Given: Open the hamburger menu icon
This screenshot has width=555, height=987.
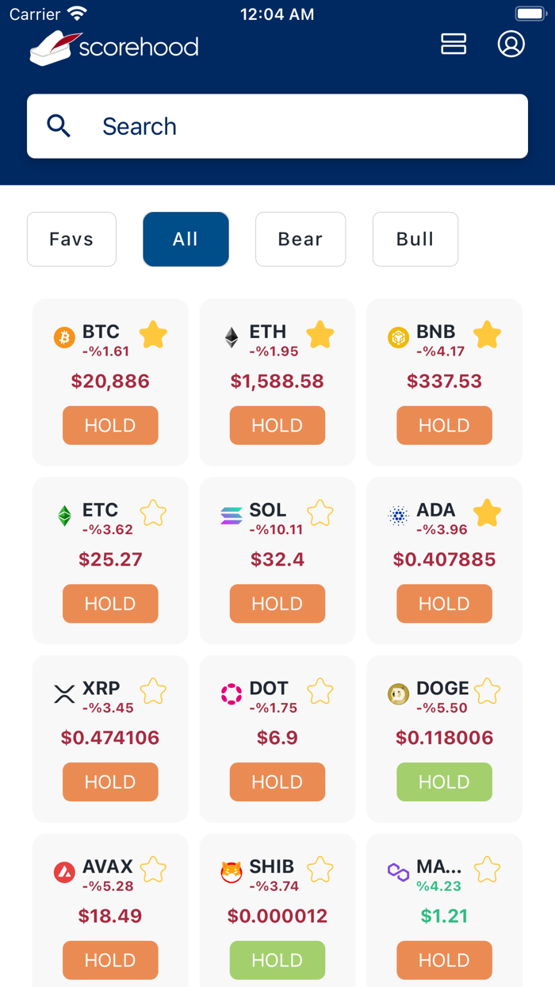Looking at the screenshot, I should [454, 44].
